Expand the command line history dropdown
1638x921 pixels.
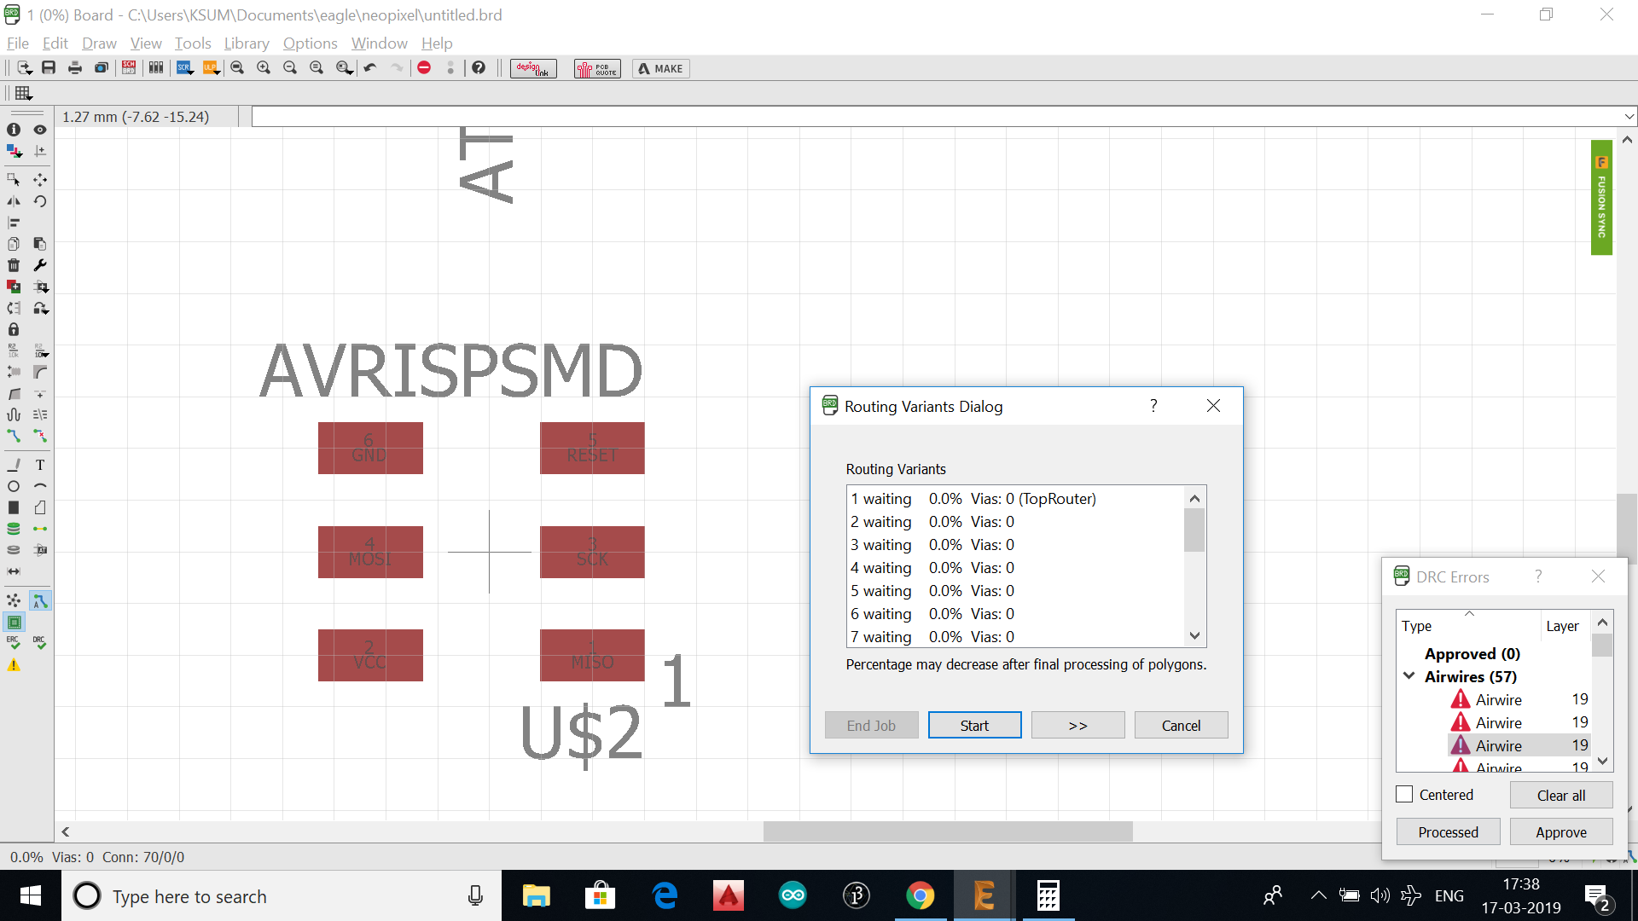(1629, 117)
